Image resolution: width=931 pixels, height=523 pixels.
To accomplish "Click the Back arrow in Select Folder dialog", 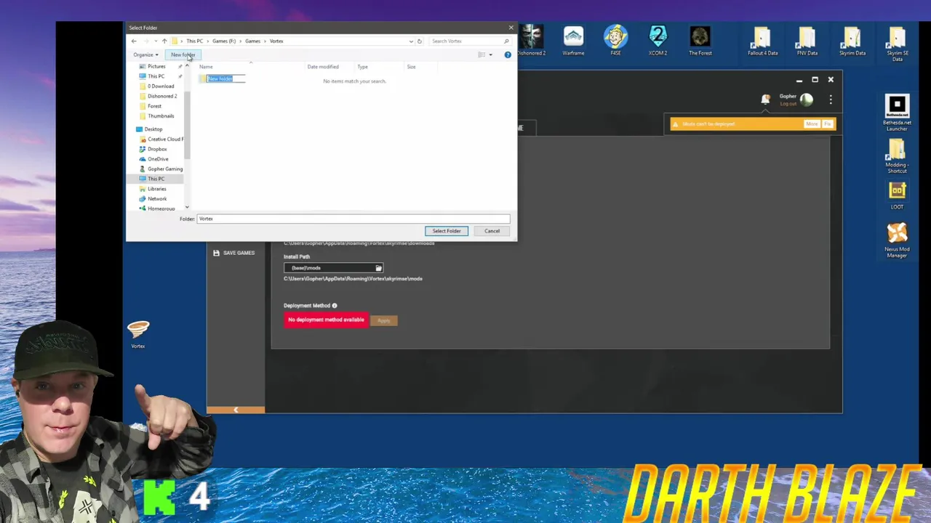I will pyautogui.click(x=134, y=41).
